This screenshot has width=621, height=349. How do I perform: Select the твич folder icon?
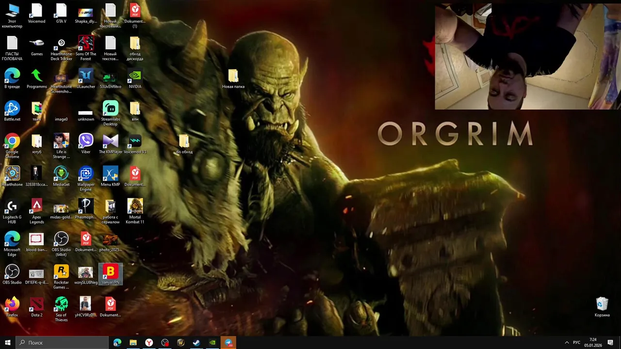pos(36,111)
